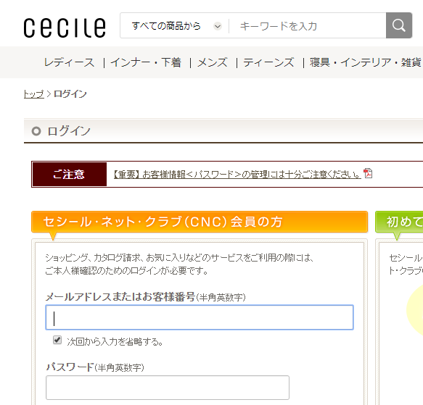This screenshot has width=423, height=405.
Task: Open 寝具・インテリア・雑貨 menu
Action: pyautogui.click(x=366, y=62)
